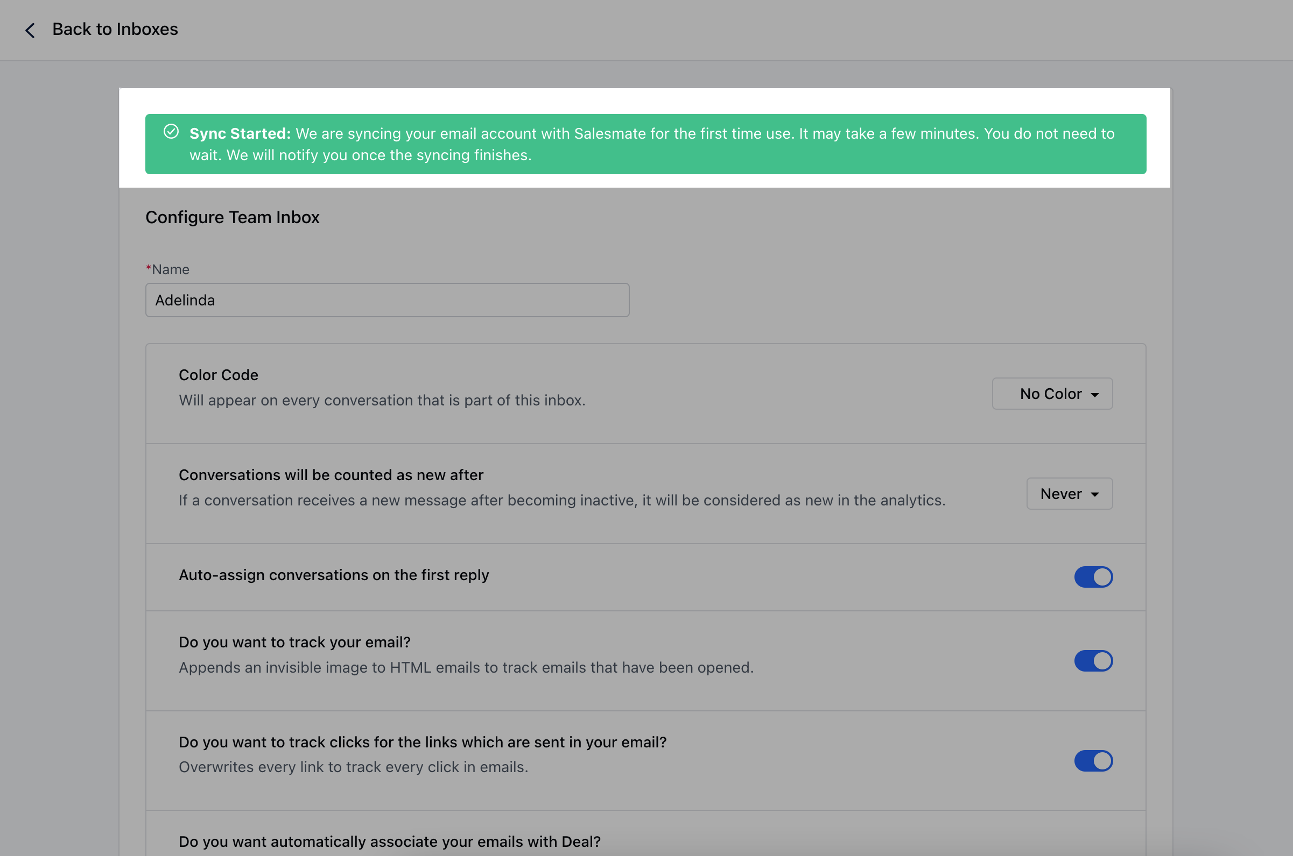
Task: Click the caret arrow beside No Color
Action: click(x=1094, y=395)
